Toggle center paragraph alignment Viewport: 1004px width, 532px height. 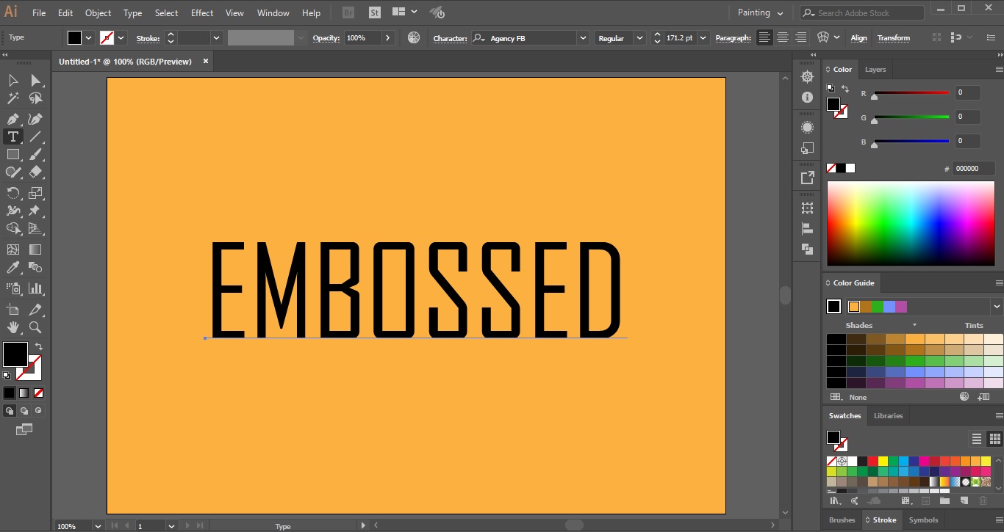coord(783,37)
